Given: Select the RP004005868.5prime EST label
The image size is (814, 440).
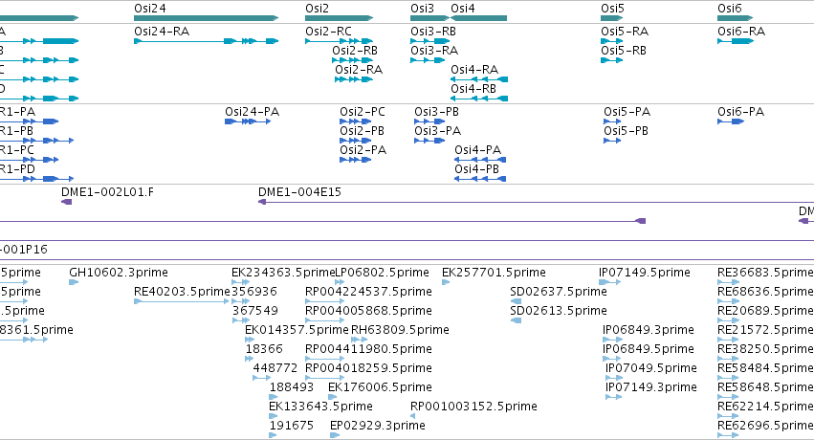Looking at the screenshot, I should pos(368,311).
